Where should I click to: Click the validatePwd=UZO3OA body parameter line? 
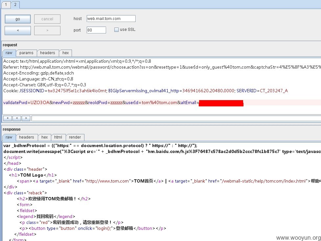point(123,103)
